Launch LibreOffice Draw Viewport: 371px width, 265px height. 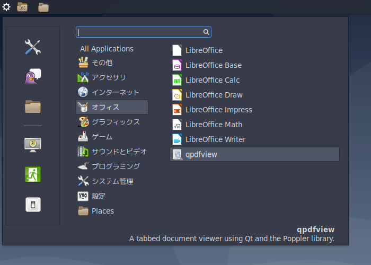[x=254, y=95]
